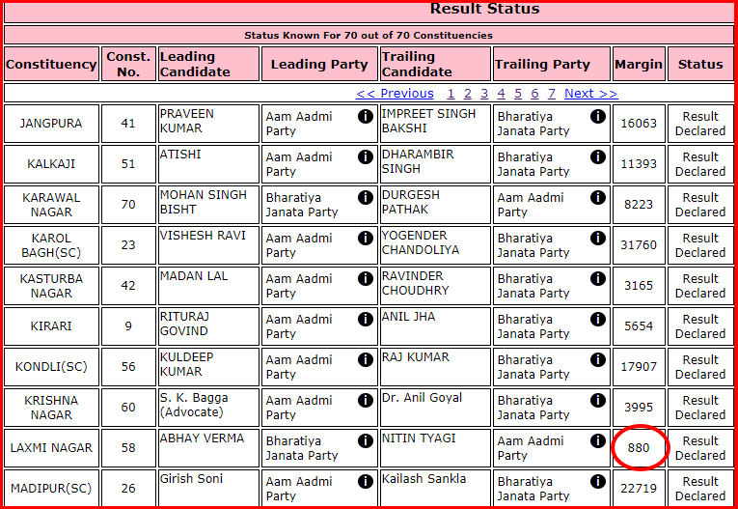
Task: Navigate to results page 5
Action: [x=518, y=94]
